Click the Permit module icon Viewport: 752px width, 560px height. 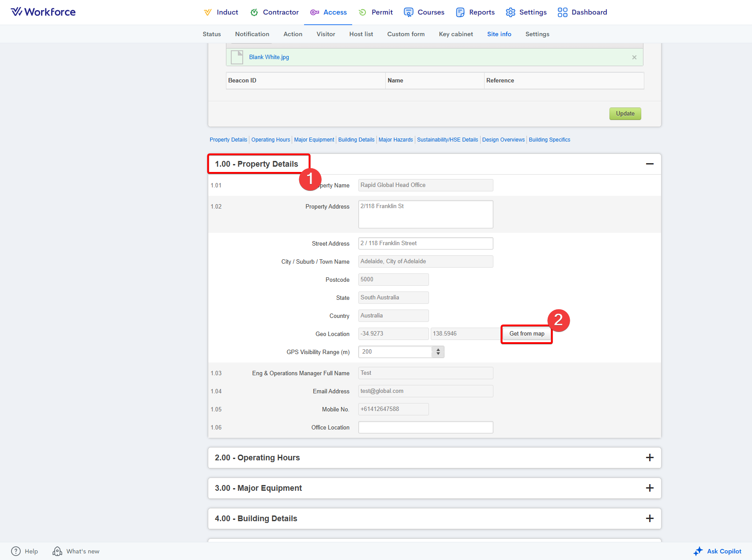tap(362, 12)
